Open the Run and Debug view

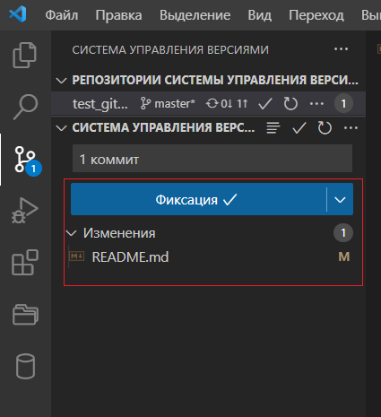25,211
